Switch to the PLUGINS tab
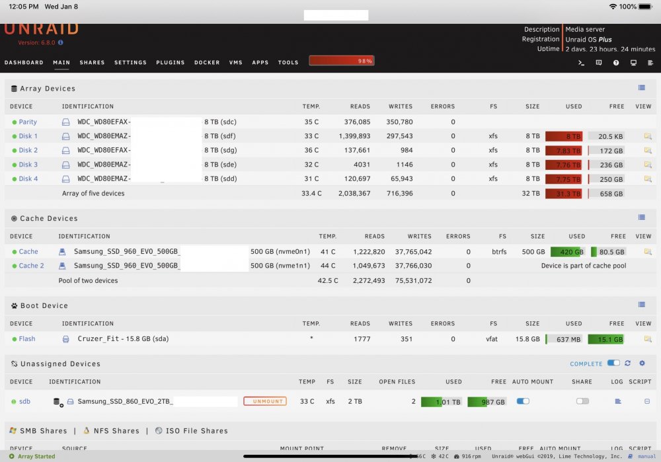Screen dimensions: 661x462 [x=171, y=62]
